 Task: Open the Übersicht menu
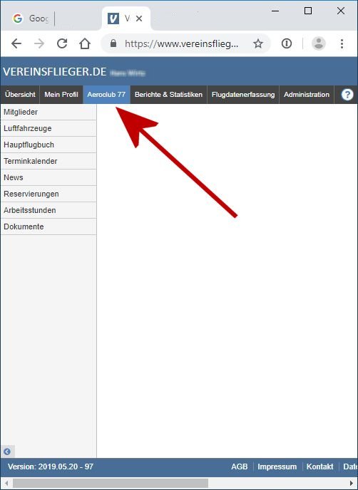20,95
